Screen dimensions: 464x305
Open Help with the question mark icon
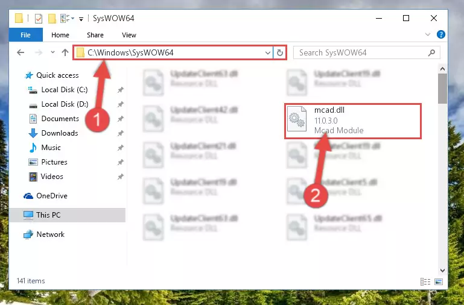click(440, 34)
